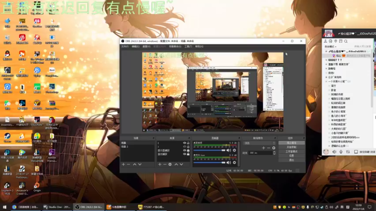Toggle visibility eye of source 1

pos(184,147)
